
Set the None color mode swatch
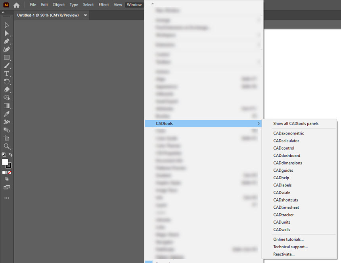click(10, 173)
